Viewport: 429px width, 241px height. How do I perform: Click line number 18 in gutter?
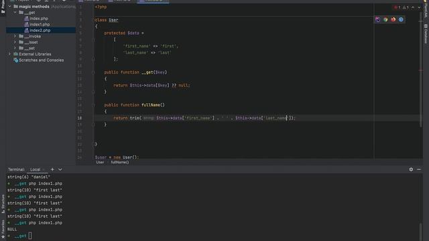pyautogui.click(x=80, y=118)
